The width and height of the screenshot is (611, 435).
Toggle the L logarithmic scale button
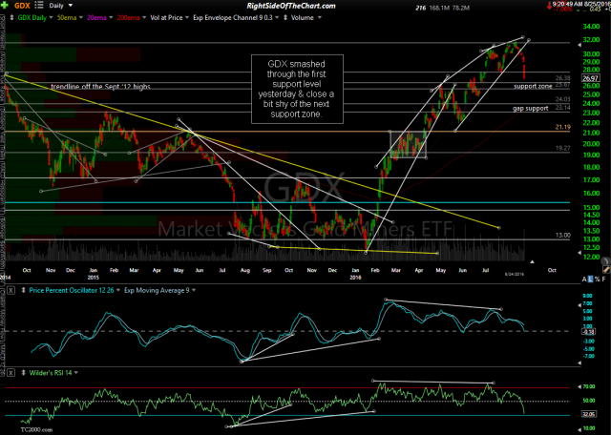[x=590, y=279]
